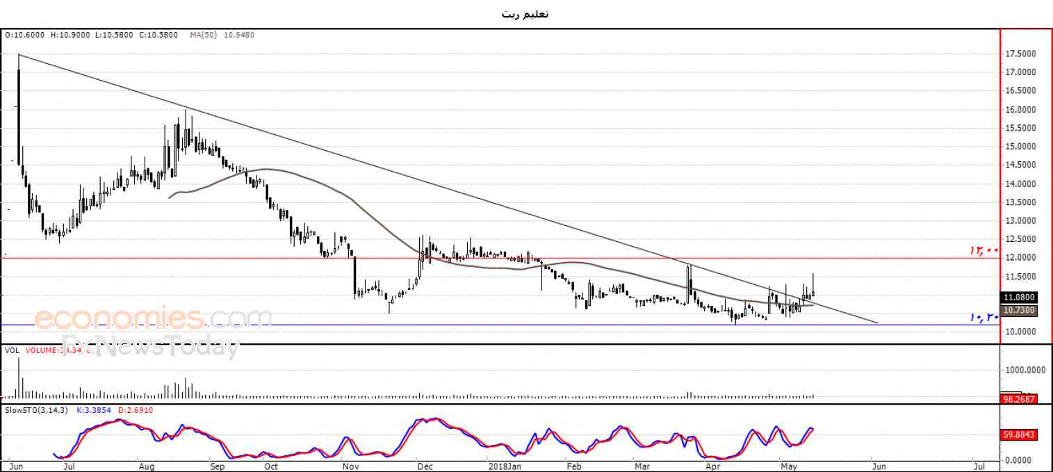Select the 11.5000 price axis label
The width and height of the screenshot is (1053, 472).
point(1022,277)
